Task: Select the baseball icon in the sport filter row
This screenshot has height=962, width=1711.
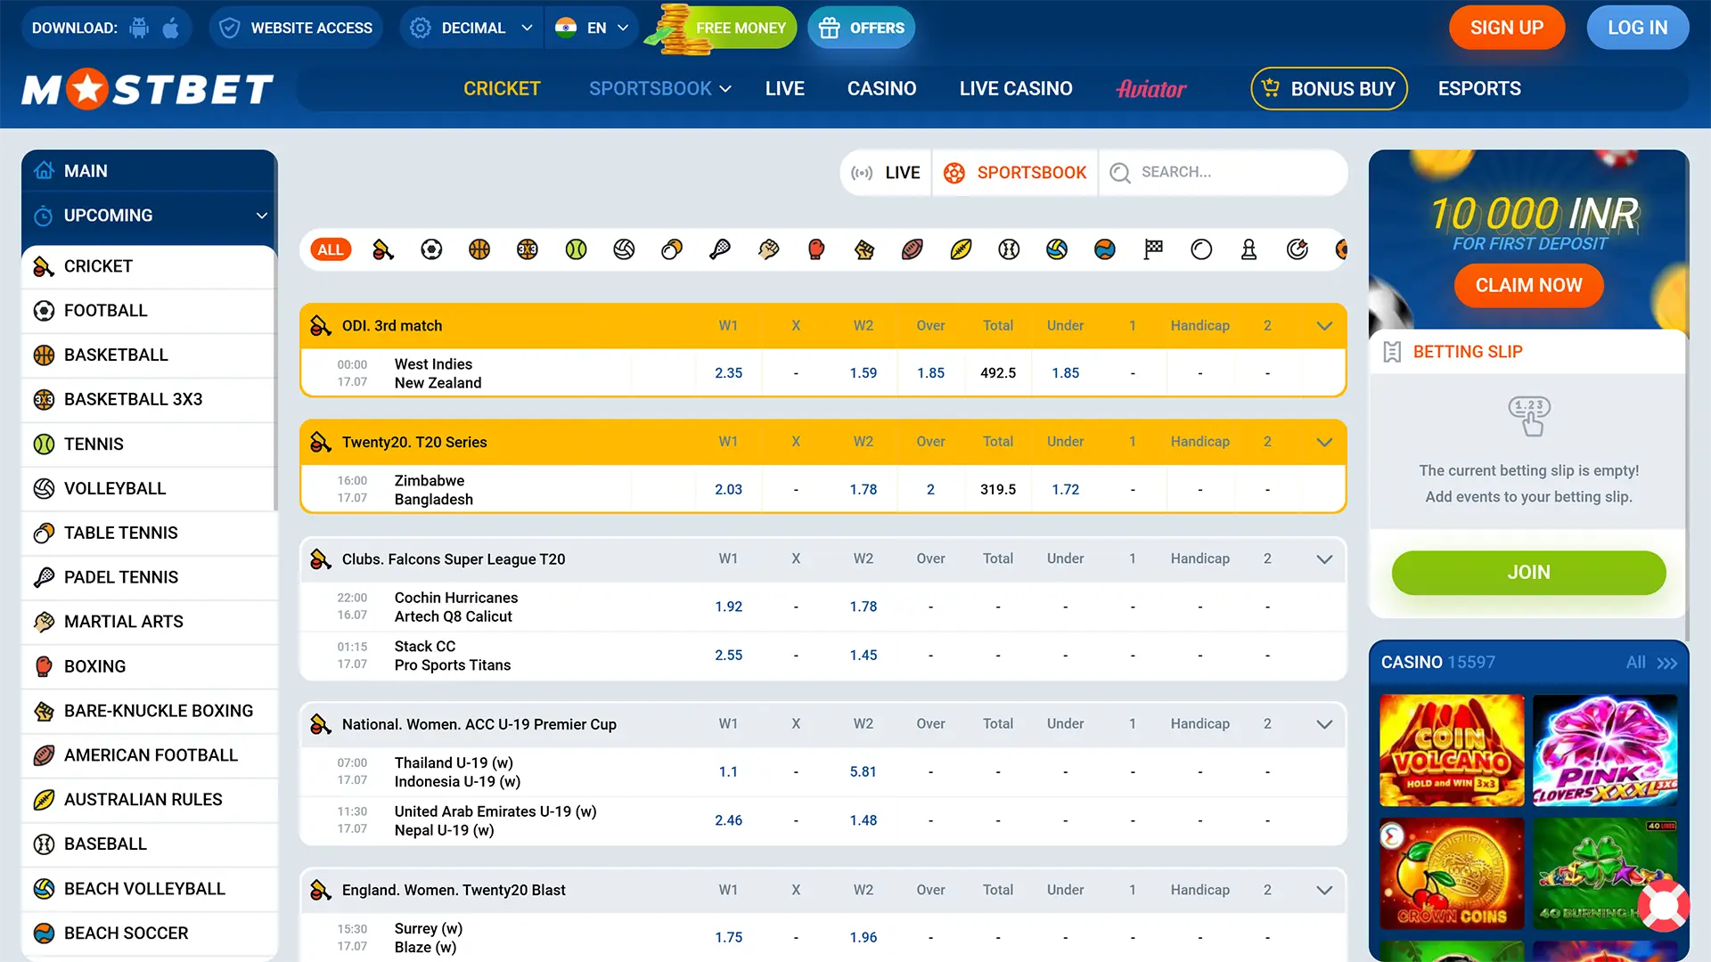Action: [1009, 250]
